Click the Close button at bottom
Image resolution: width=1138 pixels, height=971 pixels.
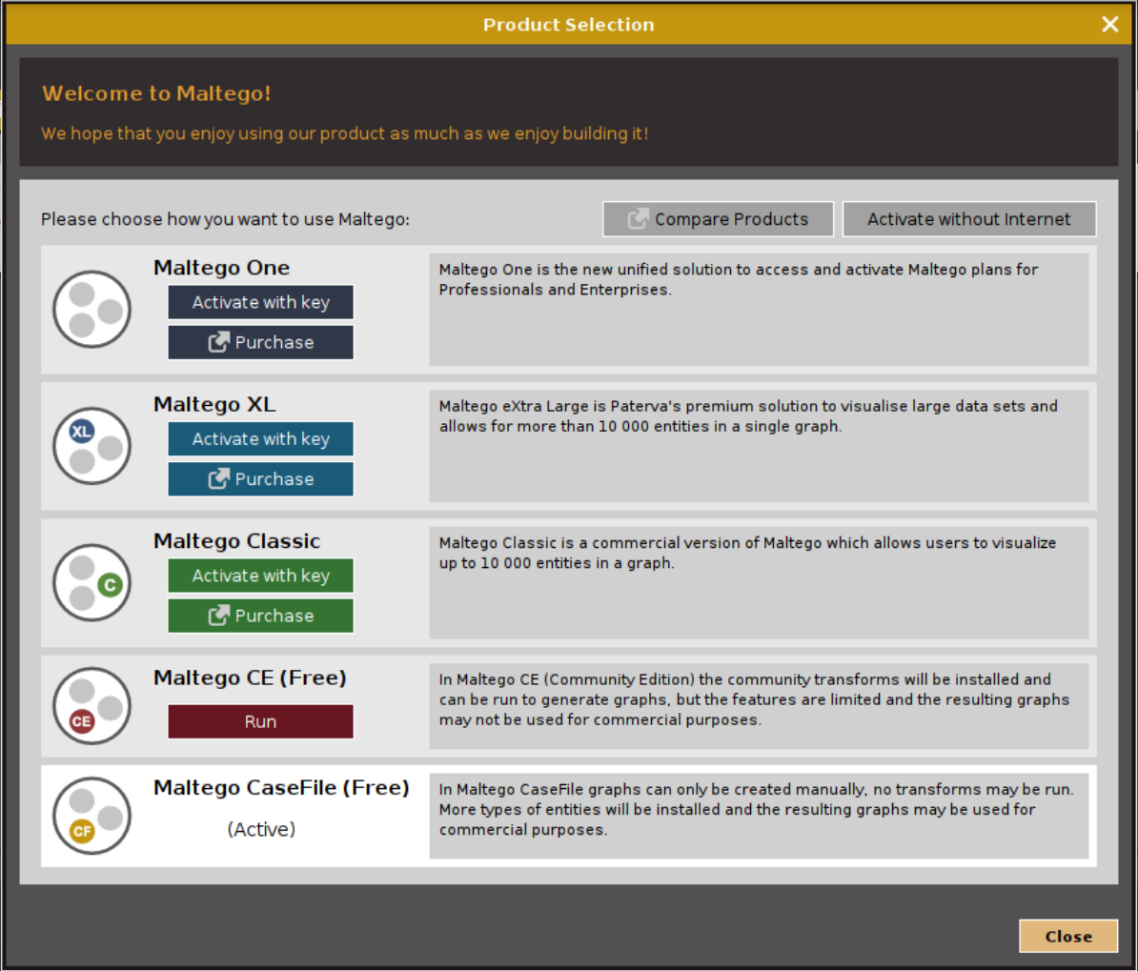1068,936
